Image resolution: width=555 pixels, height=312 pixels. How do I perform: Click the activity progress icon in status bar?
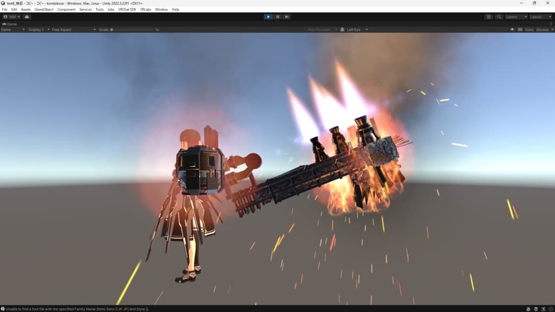point(551,309)
